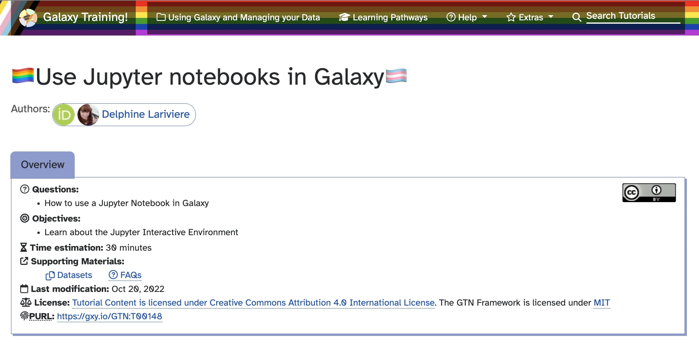Expand the Help dropdown menu
The height and width of the screenshot is (349, 699).
(x=467, y=17)
